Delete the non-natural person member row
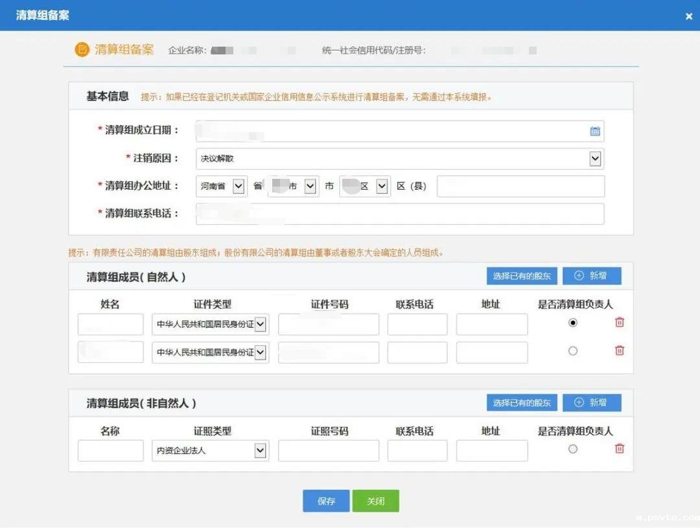The width and height of the screenshot is (700, 528). 619,448
